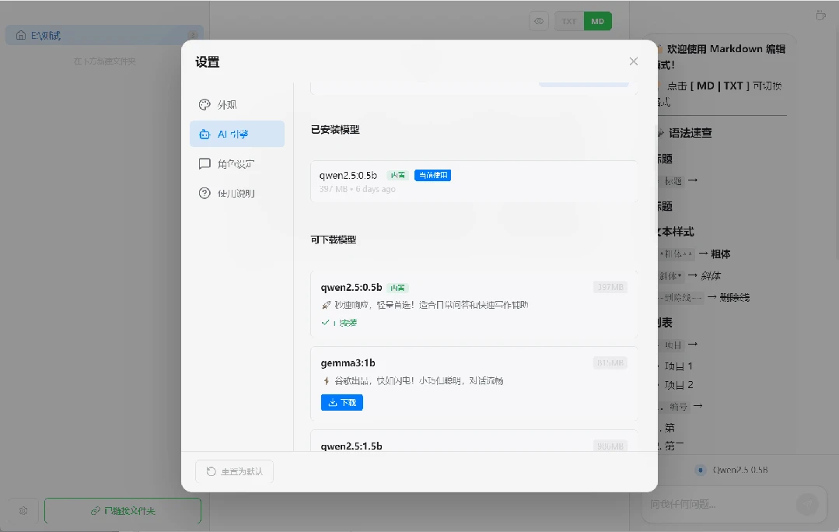Click the 重置为默认 reset button

point(234,471)
